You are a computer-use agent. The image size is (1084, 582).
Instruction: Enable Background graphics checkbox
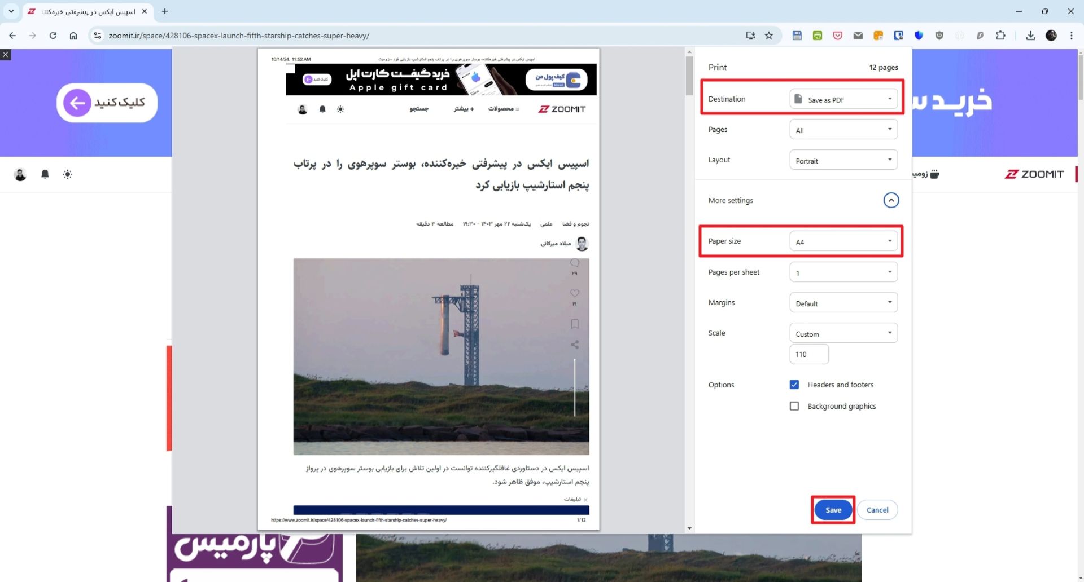794,406
